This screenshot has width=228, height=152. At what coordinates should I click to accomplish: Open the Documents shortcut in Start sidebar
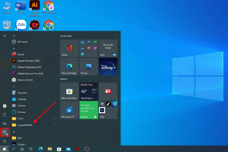[x=5, y=115]
